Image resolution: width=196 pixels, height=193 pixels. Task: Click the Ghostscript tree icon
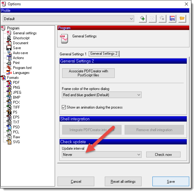click(x=9, y=38)
